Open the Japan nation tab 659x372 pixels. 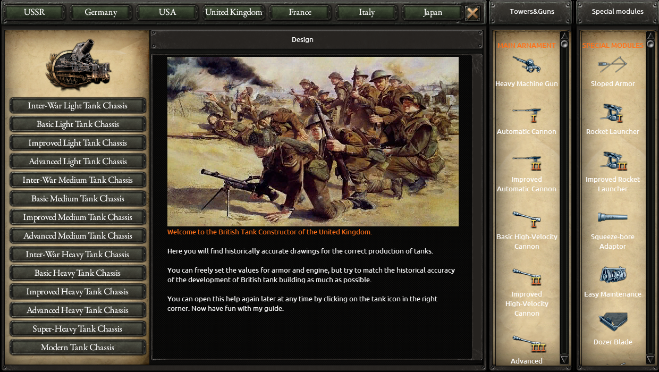[433, 12]
